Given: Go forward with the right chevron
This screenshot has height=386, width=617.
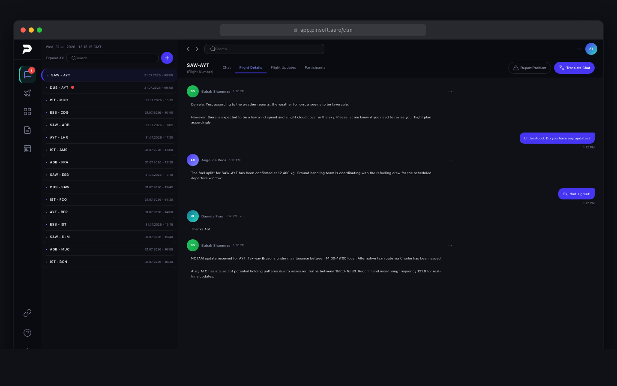Looking at the screenshot, I should [197, 49].
